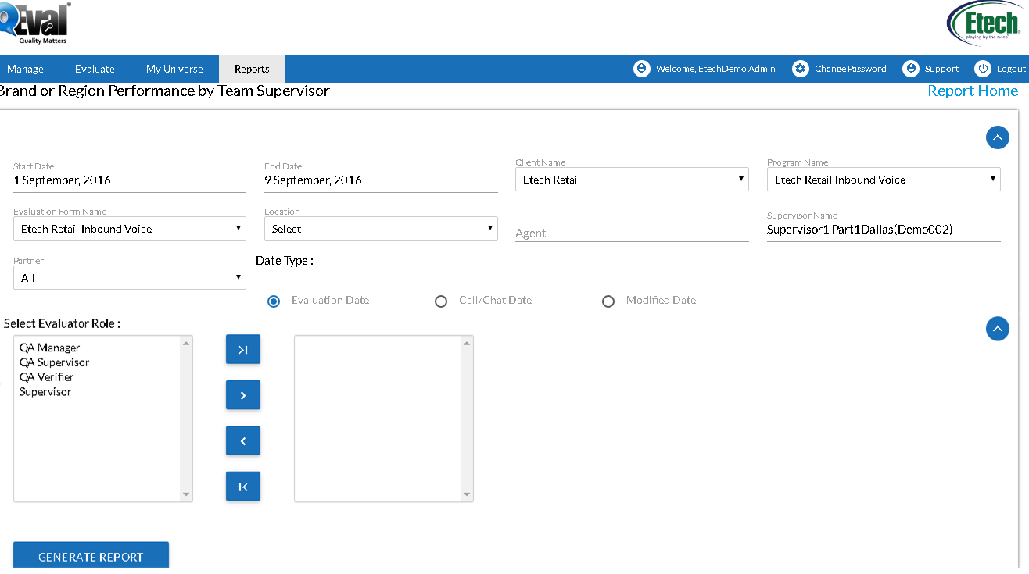The height and width of the screenshot is (574, 1029).
Task: Open the Reports tab
Action: pyautogui.click(x=252, y=69)
